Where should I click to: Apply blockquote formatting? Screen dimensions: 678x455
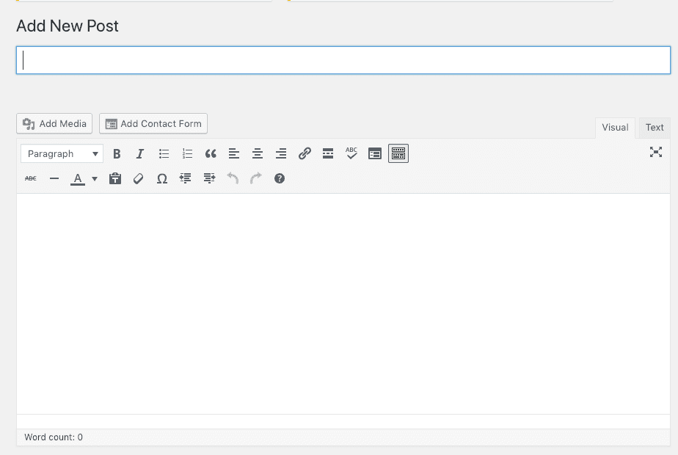tap(211, 153)
